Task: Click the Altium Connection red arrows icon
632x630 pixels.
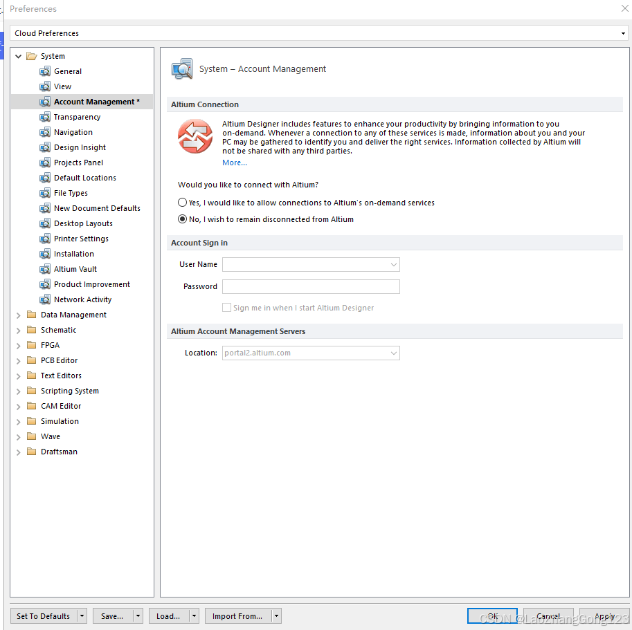Action: 195,136
